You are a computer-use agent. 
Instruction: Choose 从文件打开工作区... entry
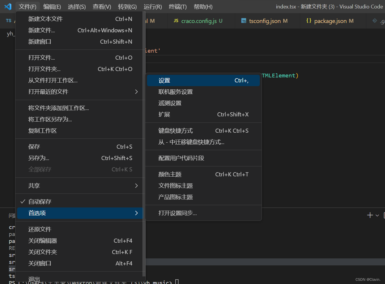[80, 80]
